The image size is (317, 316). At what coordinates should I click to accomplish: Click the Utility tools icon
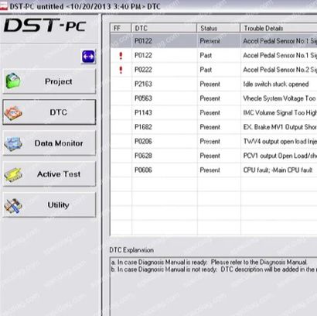pos(13,205)
